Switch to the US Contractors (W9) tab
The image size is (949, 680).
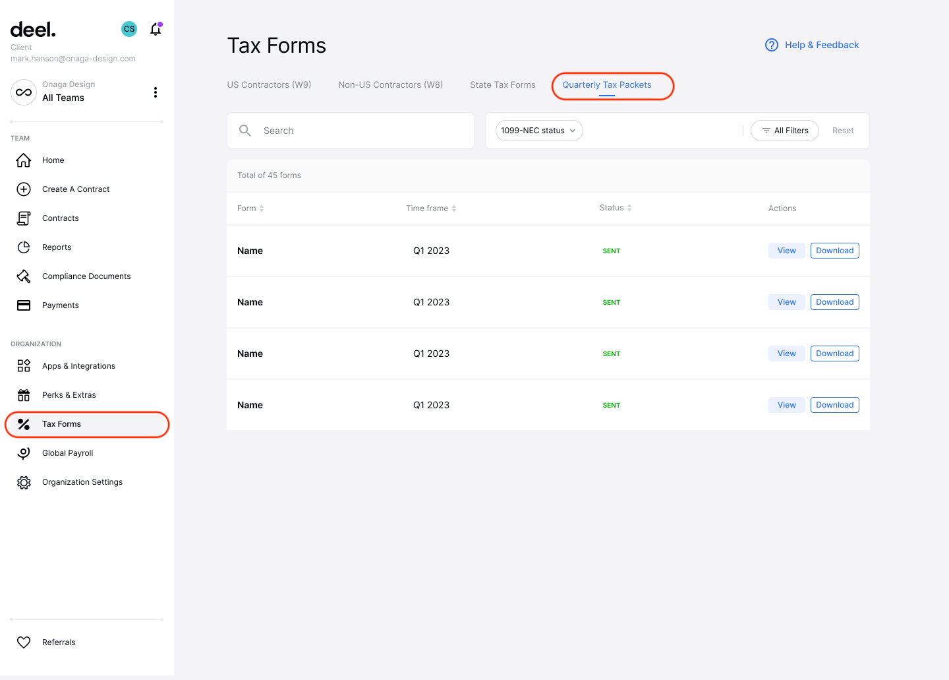[x=269, y=84]
